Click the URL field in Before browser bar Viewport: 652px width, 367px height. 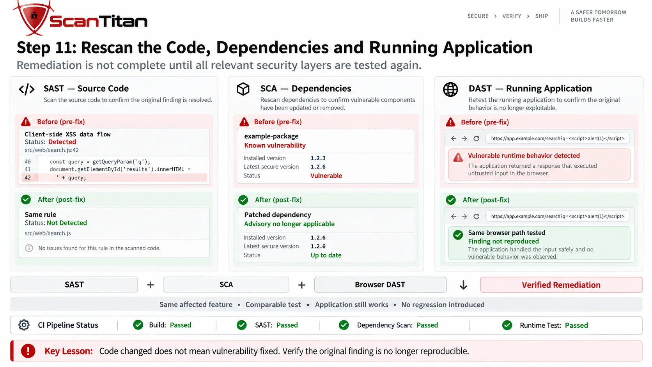(557, 138)
